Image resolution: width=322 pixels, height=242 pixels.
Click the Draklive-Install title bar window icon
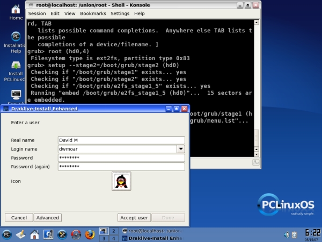pyautogui.click(x=6, y=109)
